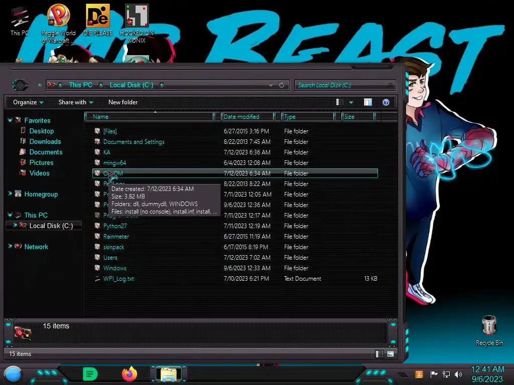Select Videos in the navigation pane
Image resolution: width=514 pixels, height=385 pixels.
(39, 173)
